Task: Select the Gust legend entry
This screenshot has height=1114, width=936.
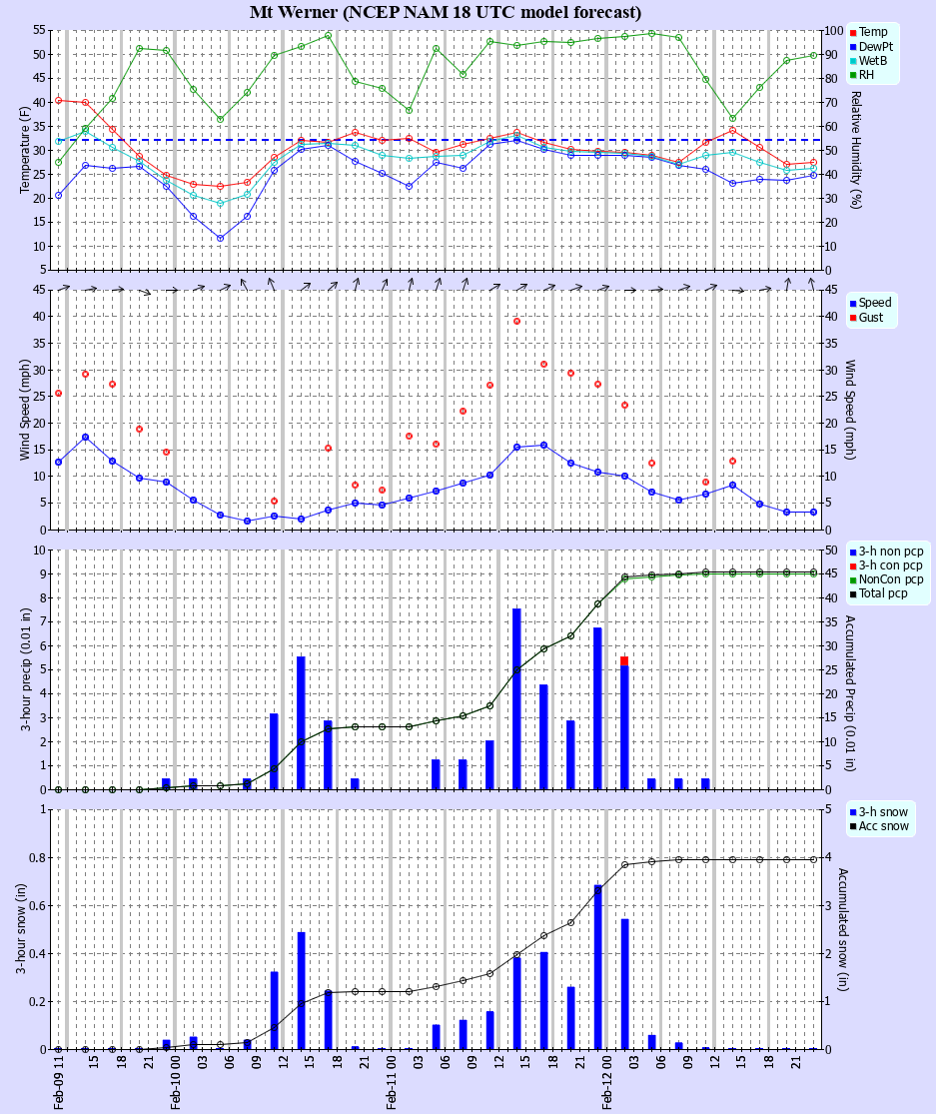Action: [x=872, y=317]
